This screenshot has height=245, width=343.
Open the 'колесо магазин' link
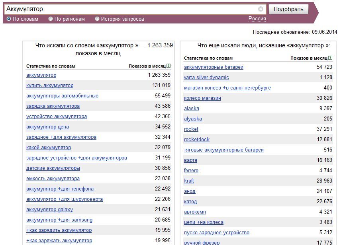click(202, 98)
